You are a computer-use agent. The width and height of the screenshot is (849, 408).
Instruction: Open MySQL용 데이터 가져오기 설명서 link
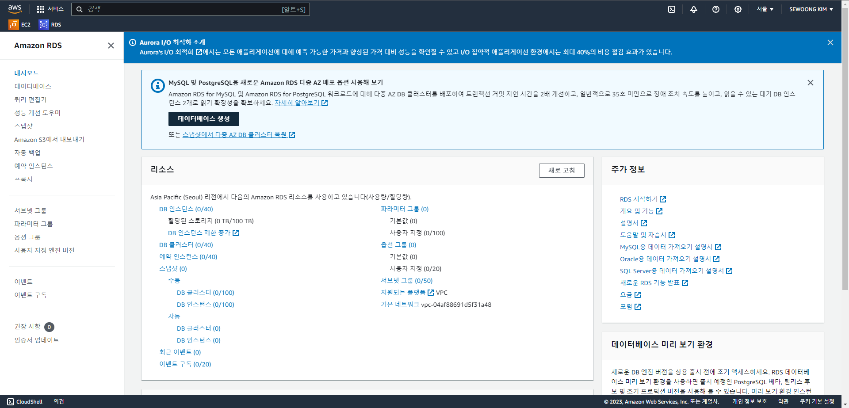pos(671,247)
